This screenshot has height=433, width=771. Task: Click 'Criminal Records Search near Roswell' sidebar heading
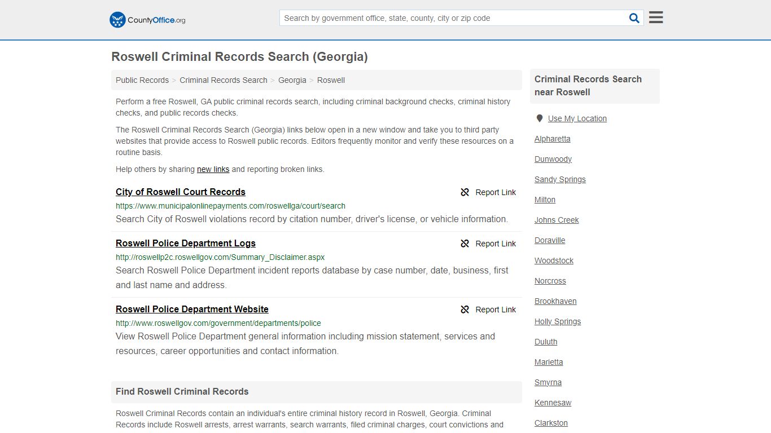[588, 86]
